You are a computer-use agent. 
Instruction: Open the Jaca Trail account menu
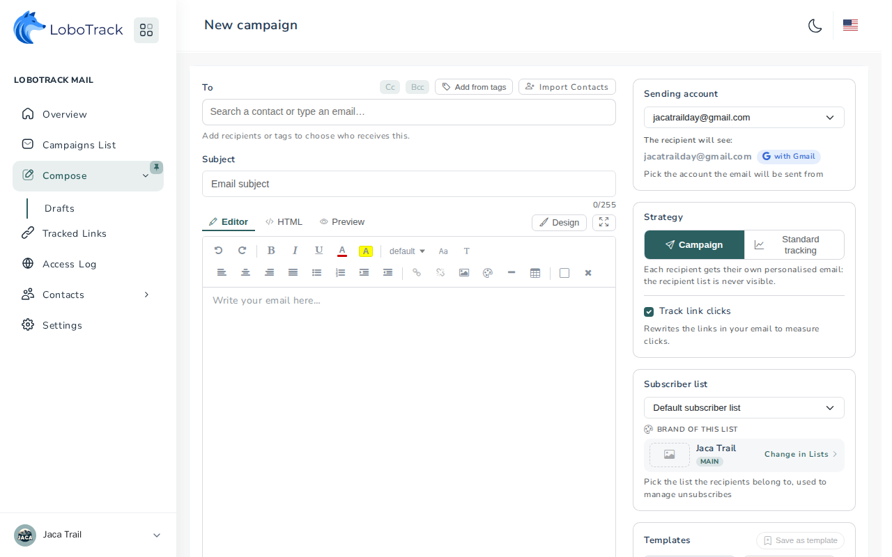coord(88,535)
